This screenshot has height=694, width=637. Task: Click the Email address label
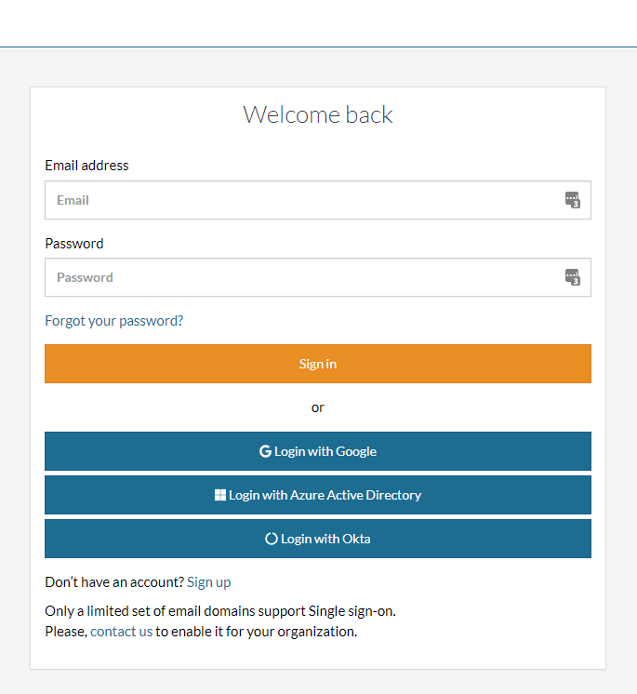87,166
